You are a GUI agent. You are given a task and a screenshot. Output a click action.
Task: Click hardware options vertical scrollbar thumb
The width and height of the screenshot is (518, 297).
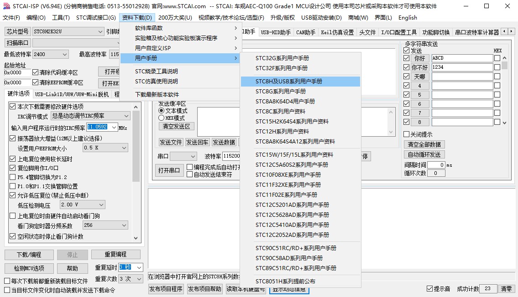click(136, 147)
